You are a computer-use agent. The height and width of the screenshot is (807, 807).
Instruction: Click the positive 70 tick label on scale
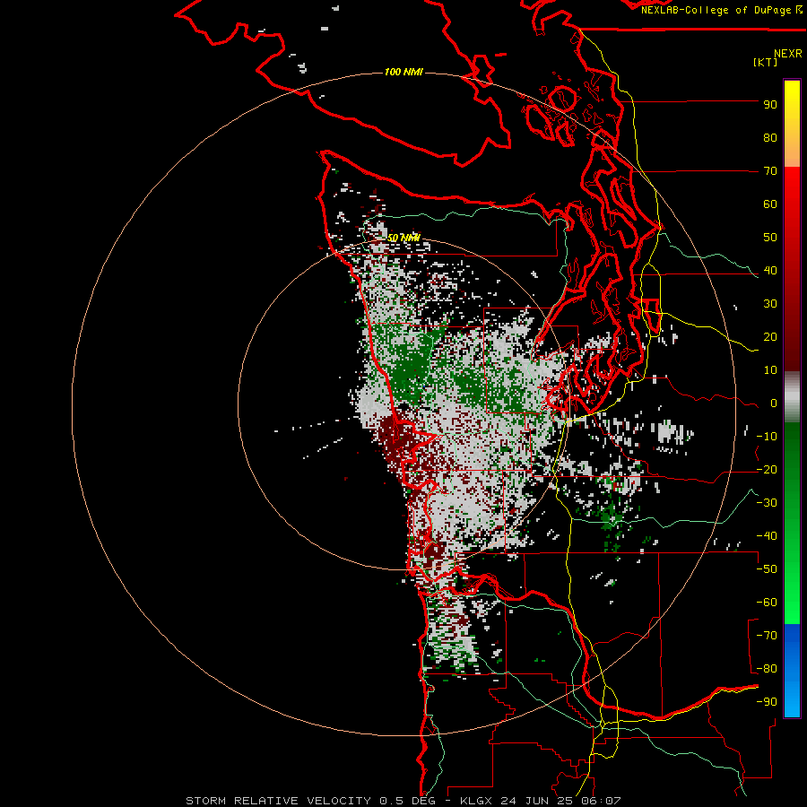coord(770,171)
